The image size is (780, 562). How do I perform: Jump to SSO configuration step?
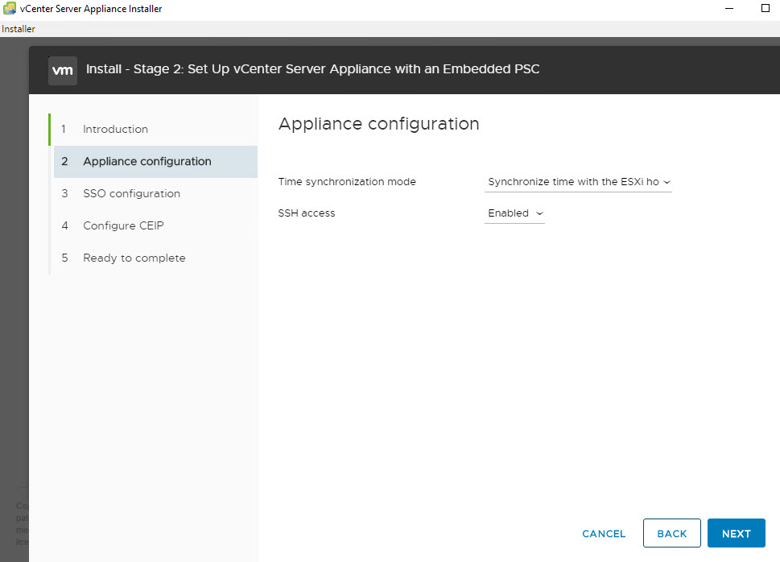(131, 193)
